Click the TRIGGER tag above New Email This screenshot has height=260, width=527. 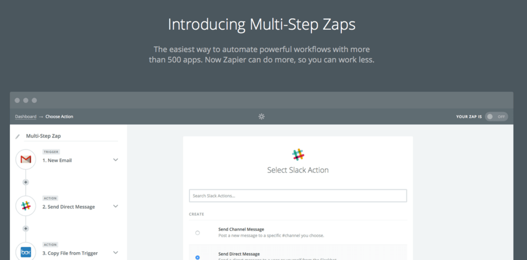(x=51, y=152)
